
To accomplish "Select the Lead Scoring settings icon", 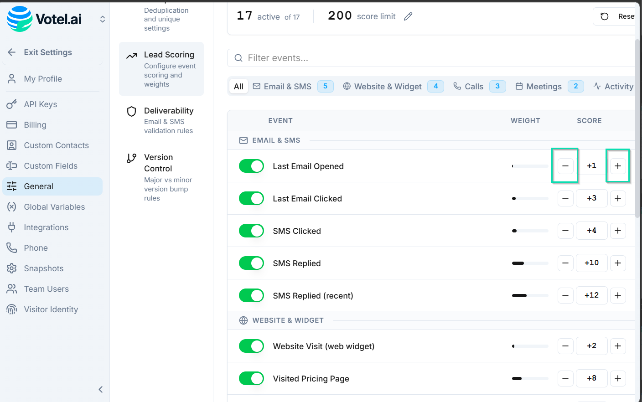I will coord(131,54).
